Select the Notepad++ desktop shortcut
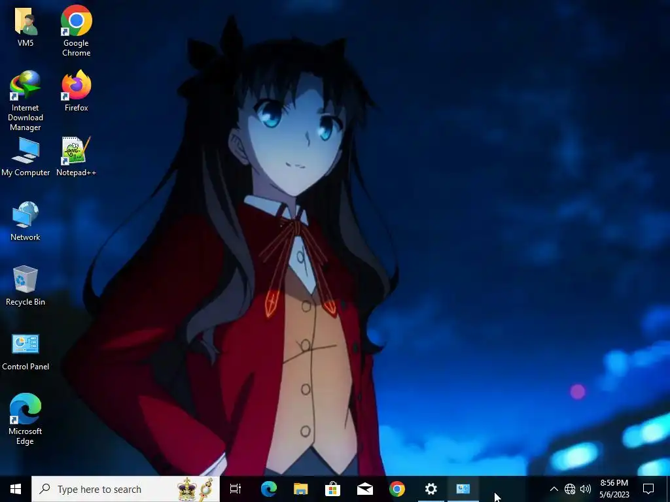Viewport: 670px width, 502px height. click(76, 157)
